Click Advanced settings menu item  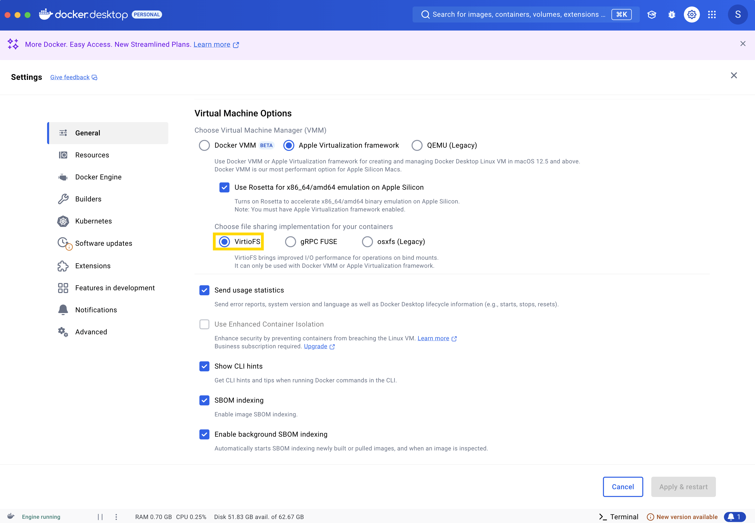tap(91, 332)
